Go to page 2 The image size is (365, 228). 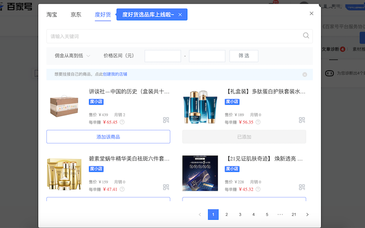pos(226,214)
